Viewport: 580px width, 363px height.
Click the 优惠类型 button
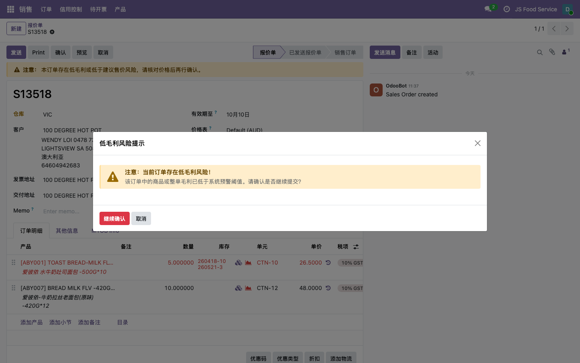[x=288, y=358]
